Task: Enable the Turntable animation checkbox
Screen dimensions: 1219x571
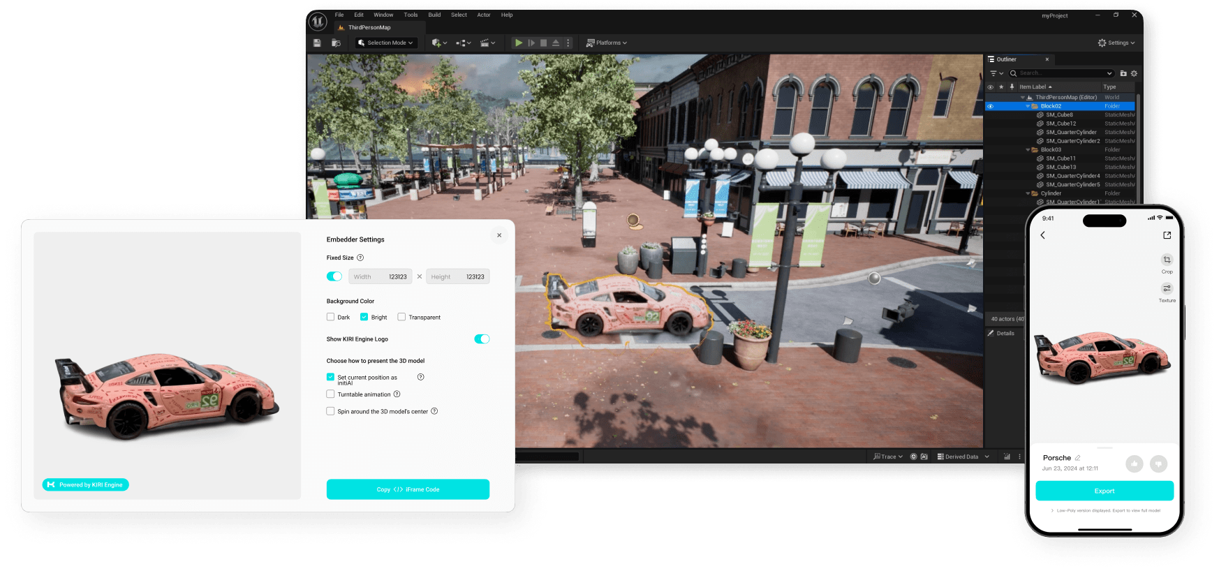Action: pos(331,394)
